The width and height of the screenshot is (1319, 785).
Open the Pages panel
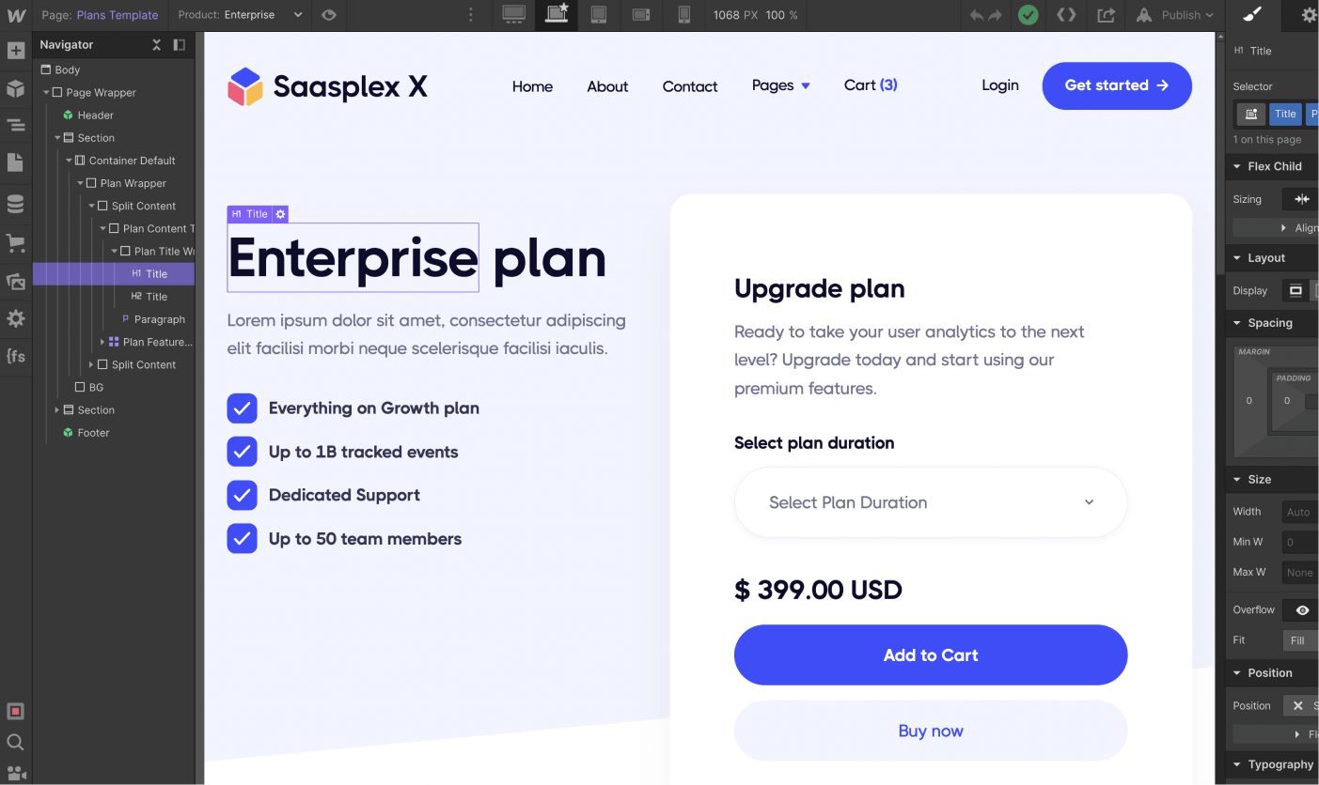15,162
